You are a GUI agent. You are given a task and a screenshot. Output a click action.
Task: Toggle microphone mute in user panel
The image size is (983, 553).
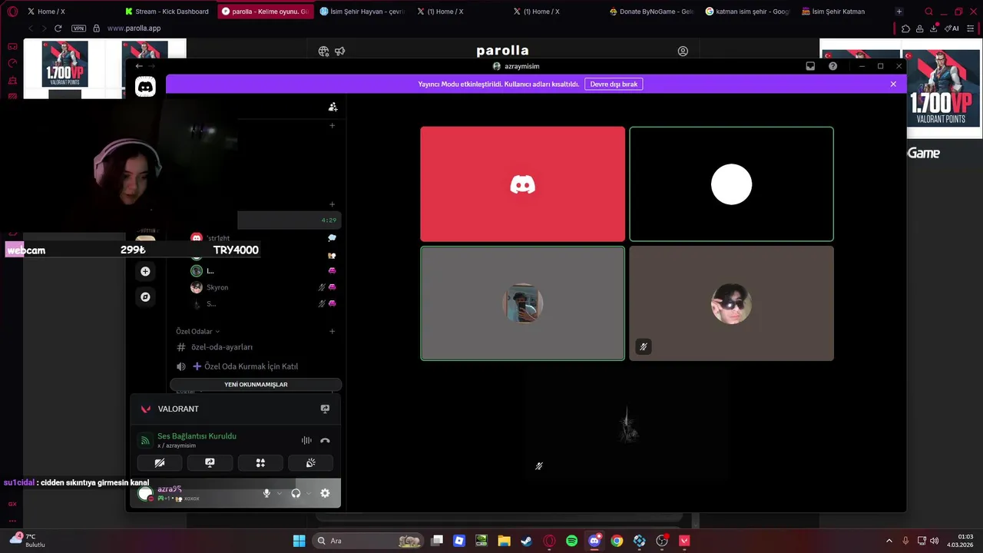[266, 493]
